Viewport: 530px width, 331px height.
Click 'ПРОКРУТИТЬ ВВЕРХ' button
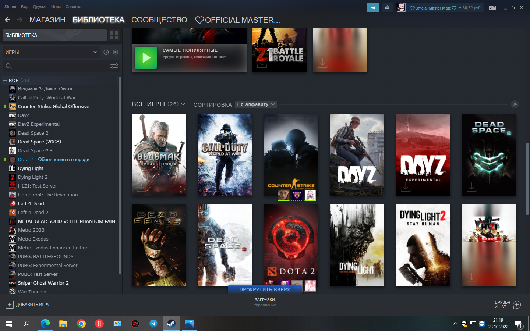265,289
